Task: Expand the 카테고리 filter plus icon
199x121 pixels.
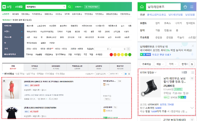Action: (22, 26)
